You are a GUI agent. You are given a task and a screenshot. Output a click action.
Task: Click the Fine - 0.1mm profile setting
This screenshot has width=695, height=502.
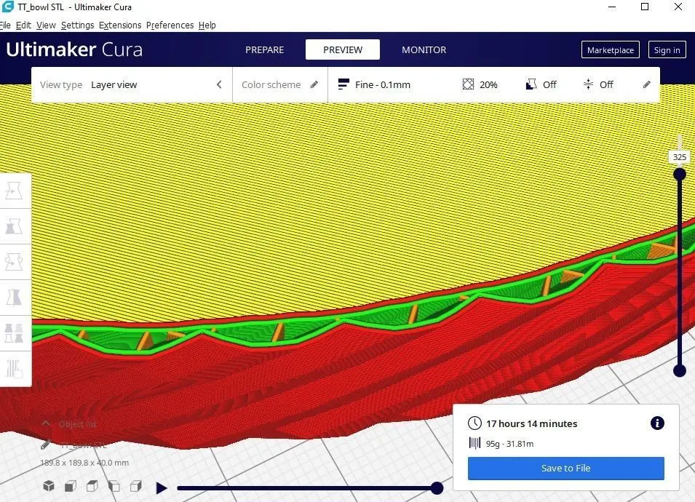[375, 84]
